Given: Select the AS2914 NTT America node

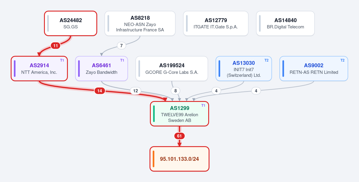Looking at the screenshot, I should click(39, 68).
